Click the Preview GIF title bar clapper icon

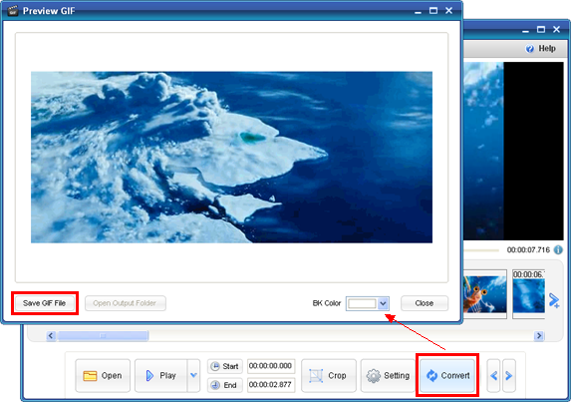click(13, 11)
